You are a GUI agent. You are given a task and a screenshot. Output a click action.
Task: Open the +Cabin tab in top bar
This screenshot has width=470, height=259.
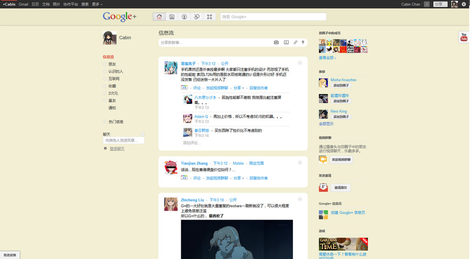9,4
